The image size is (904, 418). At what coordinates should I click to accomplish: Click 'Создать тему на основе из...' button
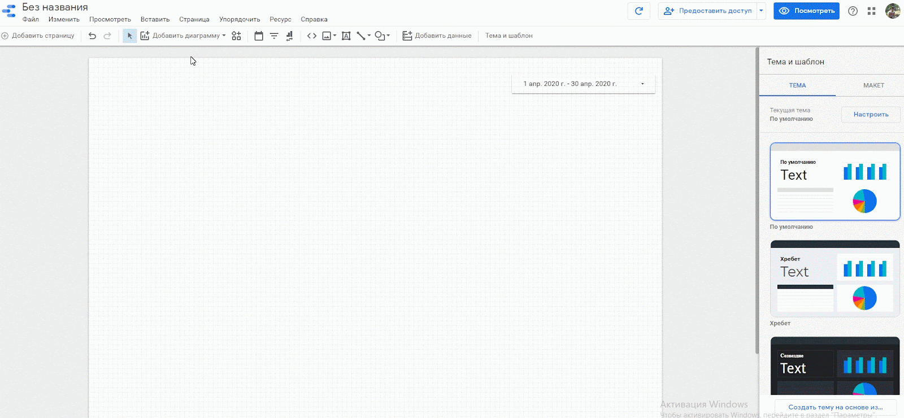835,407
